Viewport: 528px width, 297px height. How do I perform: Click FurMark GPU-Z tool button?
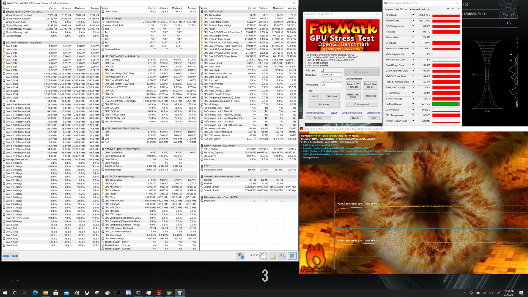click(315, 97)
